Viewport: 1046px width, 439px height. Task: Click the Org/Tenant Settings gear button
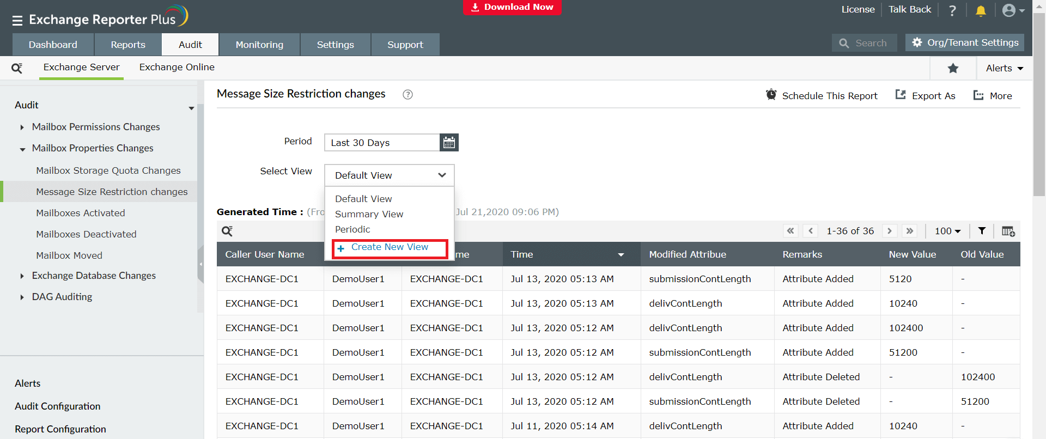pyautogui.click(x=965, y=42)
